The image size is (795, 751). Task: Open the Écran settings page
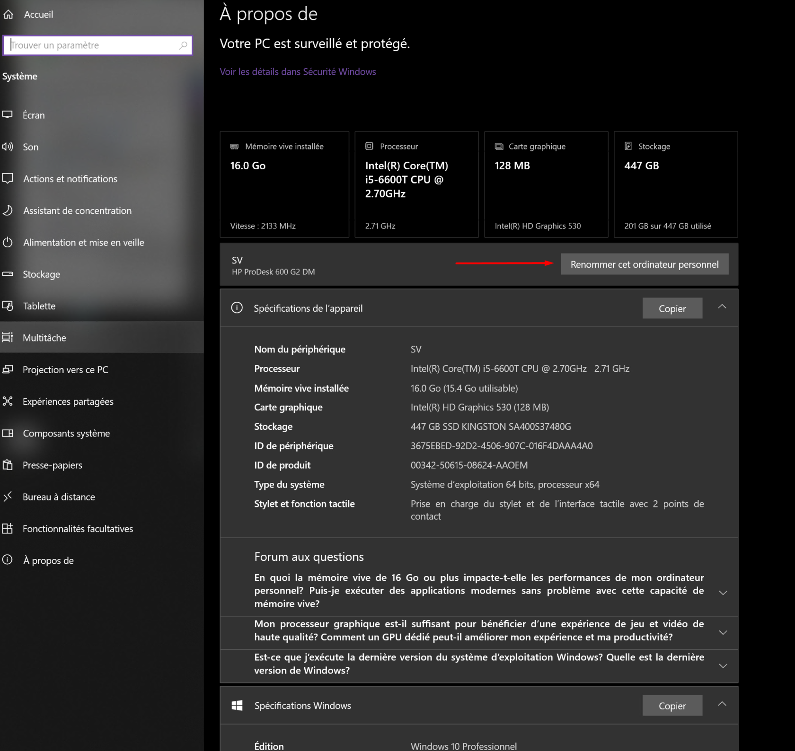click(x=102, y=115)
